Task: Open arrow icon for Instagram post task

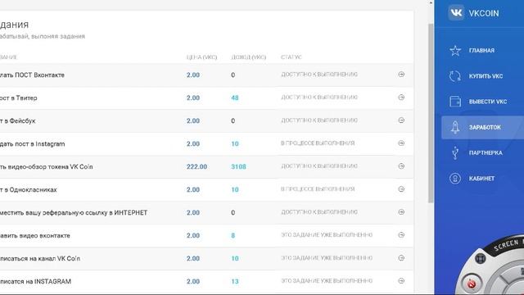Action: (401, 143)
